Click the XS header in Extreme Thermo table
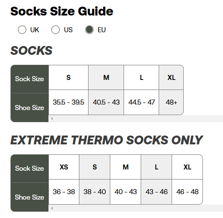 [x=64, y=167]
